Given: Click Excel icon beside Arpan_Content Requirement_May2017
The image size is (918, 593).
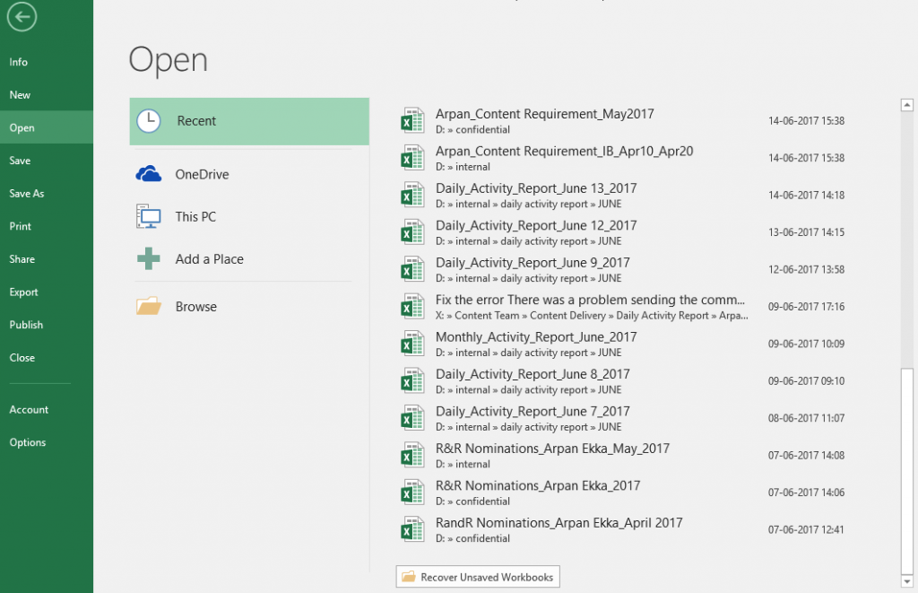Looking at the screenshot, I should [411, 121].
